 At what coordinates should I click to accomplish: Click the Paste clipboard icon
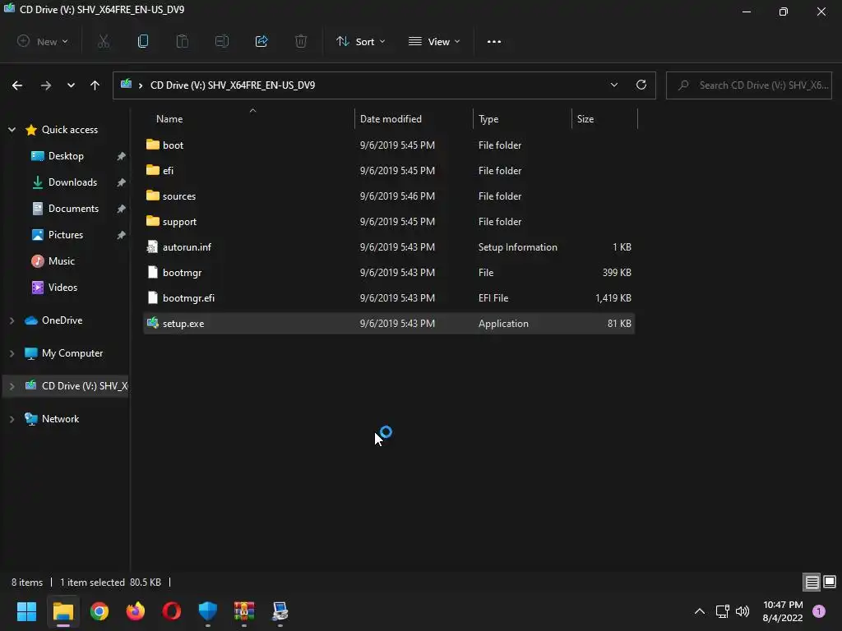[x=183, y=41]
